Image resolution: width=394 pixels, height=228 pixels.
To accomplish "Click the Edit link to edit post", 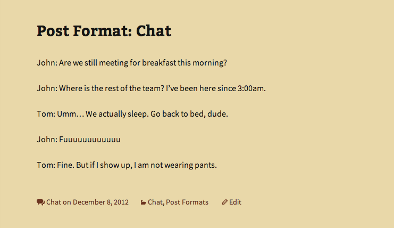I will (235, 202).
